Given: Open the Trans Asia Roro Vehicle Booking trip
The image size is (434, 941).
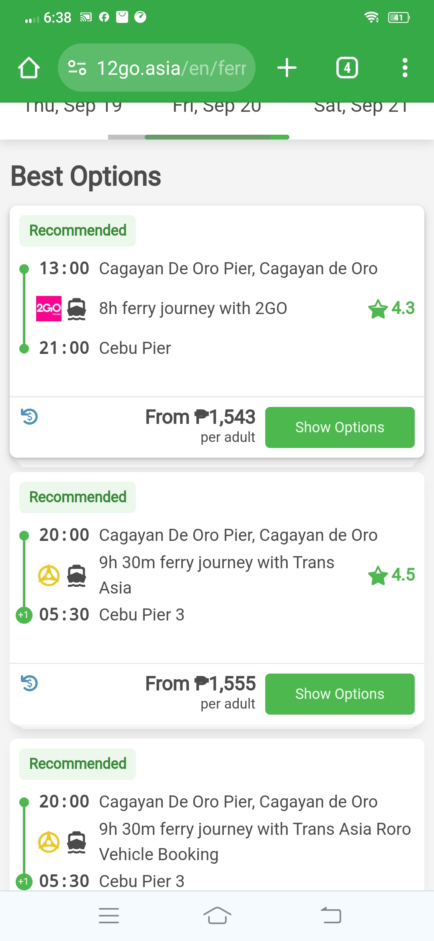Looking at the screenshot, I should click(255, 841).
